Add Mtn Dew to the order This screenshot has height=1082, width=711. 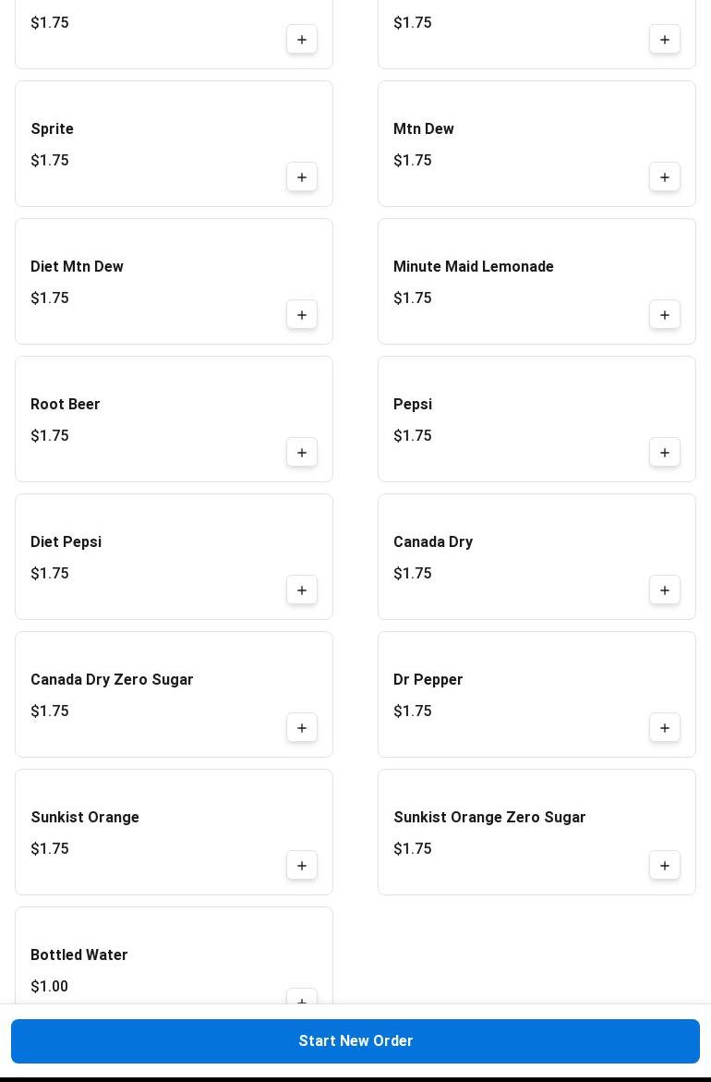(665, 177)
